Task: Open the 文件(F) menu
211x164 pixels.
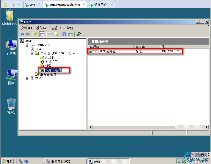Action: [x=26, y=28]
